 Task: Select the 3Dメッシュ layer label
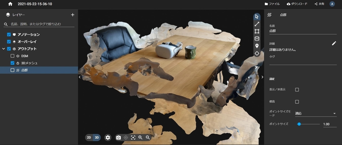(x=29, y=63)
